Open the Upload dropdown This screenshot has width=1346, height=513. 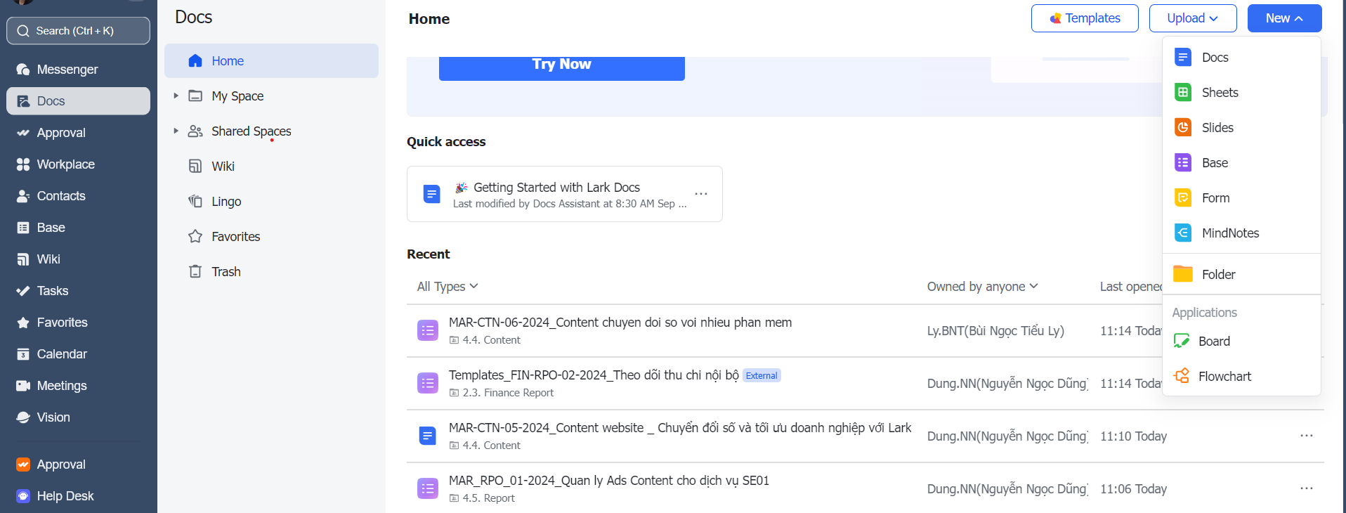click(x=1193, y=18)
